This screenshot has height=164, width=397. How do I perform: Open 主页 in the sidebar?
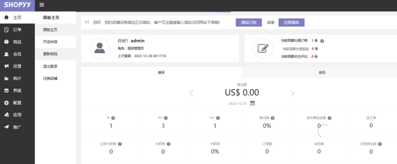[18, 18]
